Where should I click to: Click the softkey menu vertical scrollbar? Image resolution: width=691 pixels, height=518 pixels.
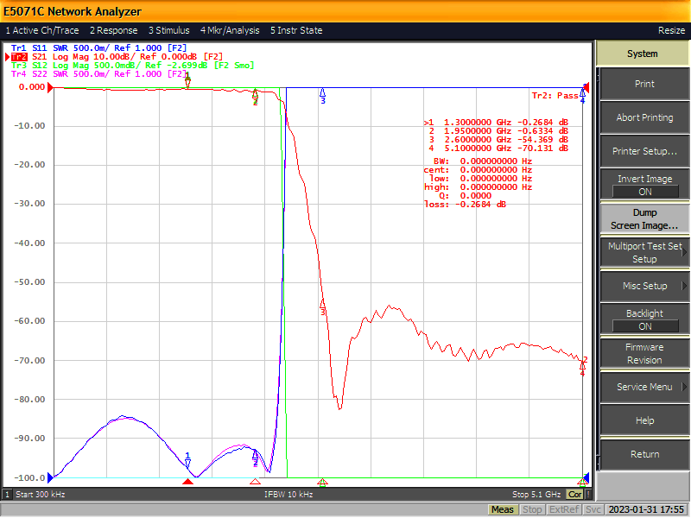(598, 268)
